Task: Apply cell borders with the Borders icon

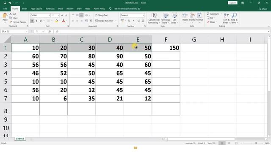Action: click(49, 21)
